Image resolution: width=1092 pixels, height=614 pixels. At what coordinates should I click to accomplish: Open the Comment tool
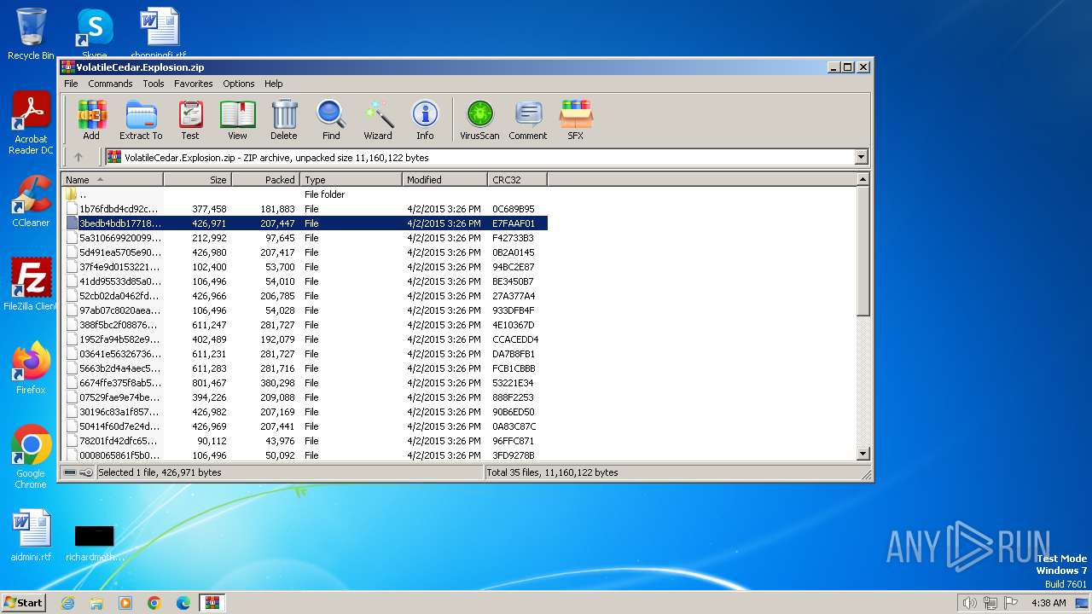click(528, 120)
